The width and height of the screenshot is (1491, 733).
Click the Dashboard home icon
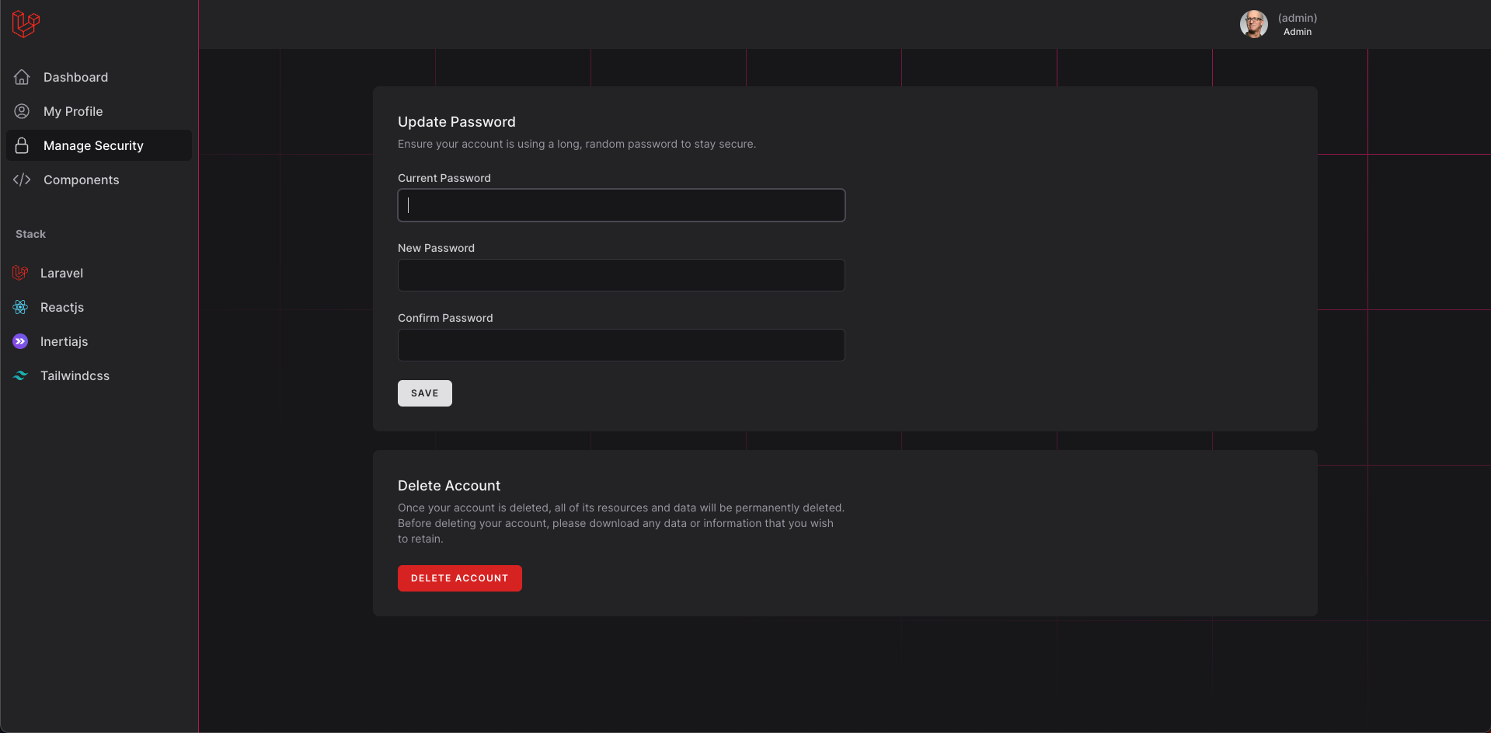[22, 77]
